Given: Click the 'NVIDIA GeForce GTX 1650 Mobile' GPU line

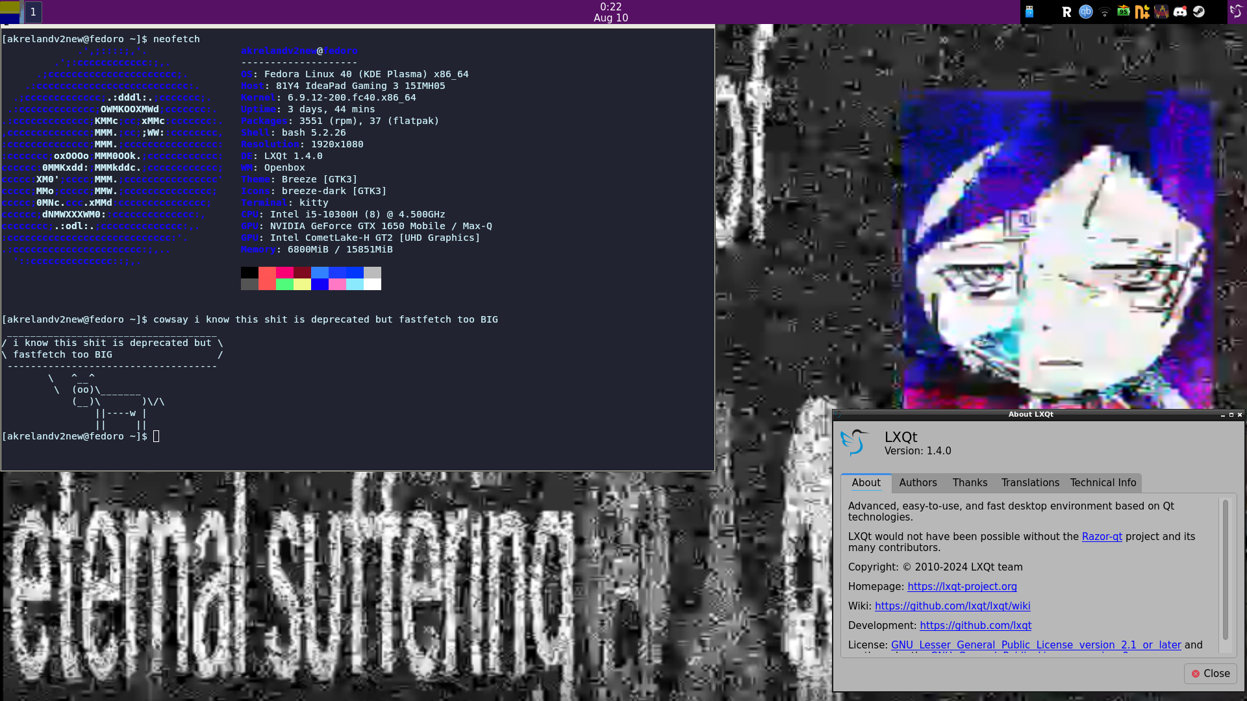Looking at the screenshot, I should pyautogui.click(x=366, y=227).
